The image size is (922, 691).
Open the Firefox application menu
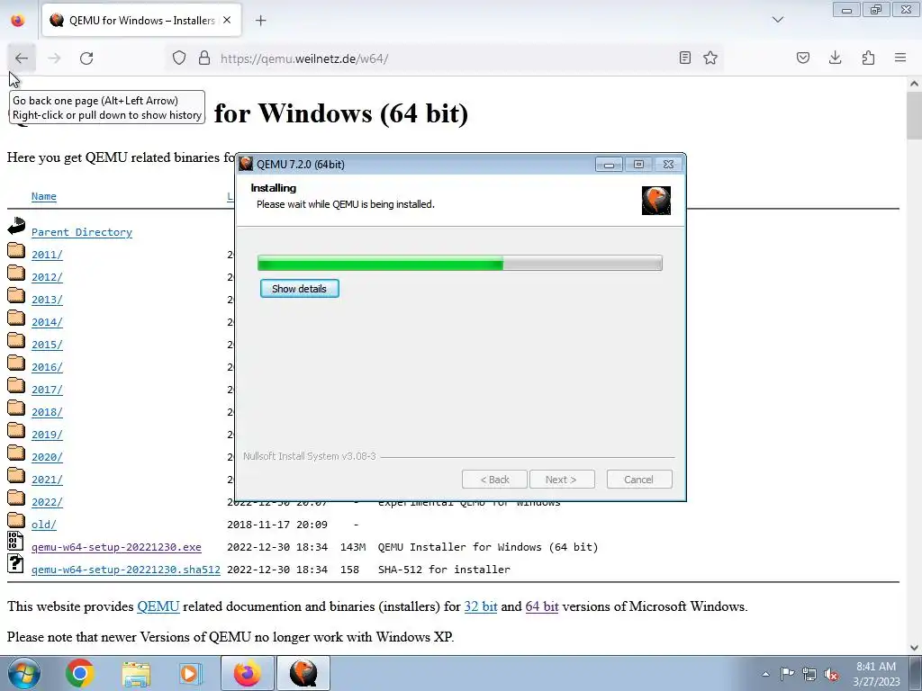(x=900, y=58)
